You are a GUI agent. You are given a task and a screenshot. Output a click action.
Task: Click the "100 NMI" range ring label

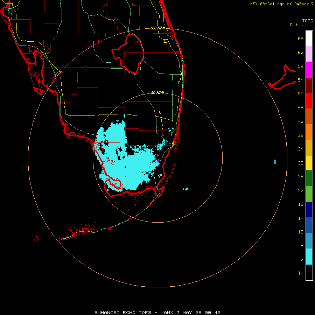pyautogui.click(x=157, y=28)
